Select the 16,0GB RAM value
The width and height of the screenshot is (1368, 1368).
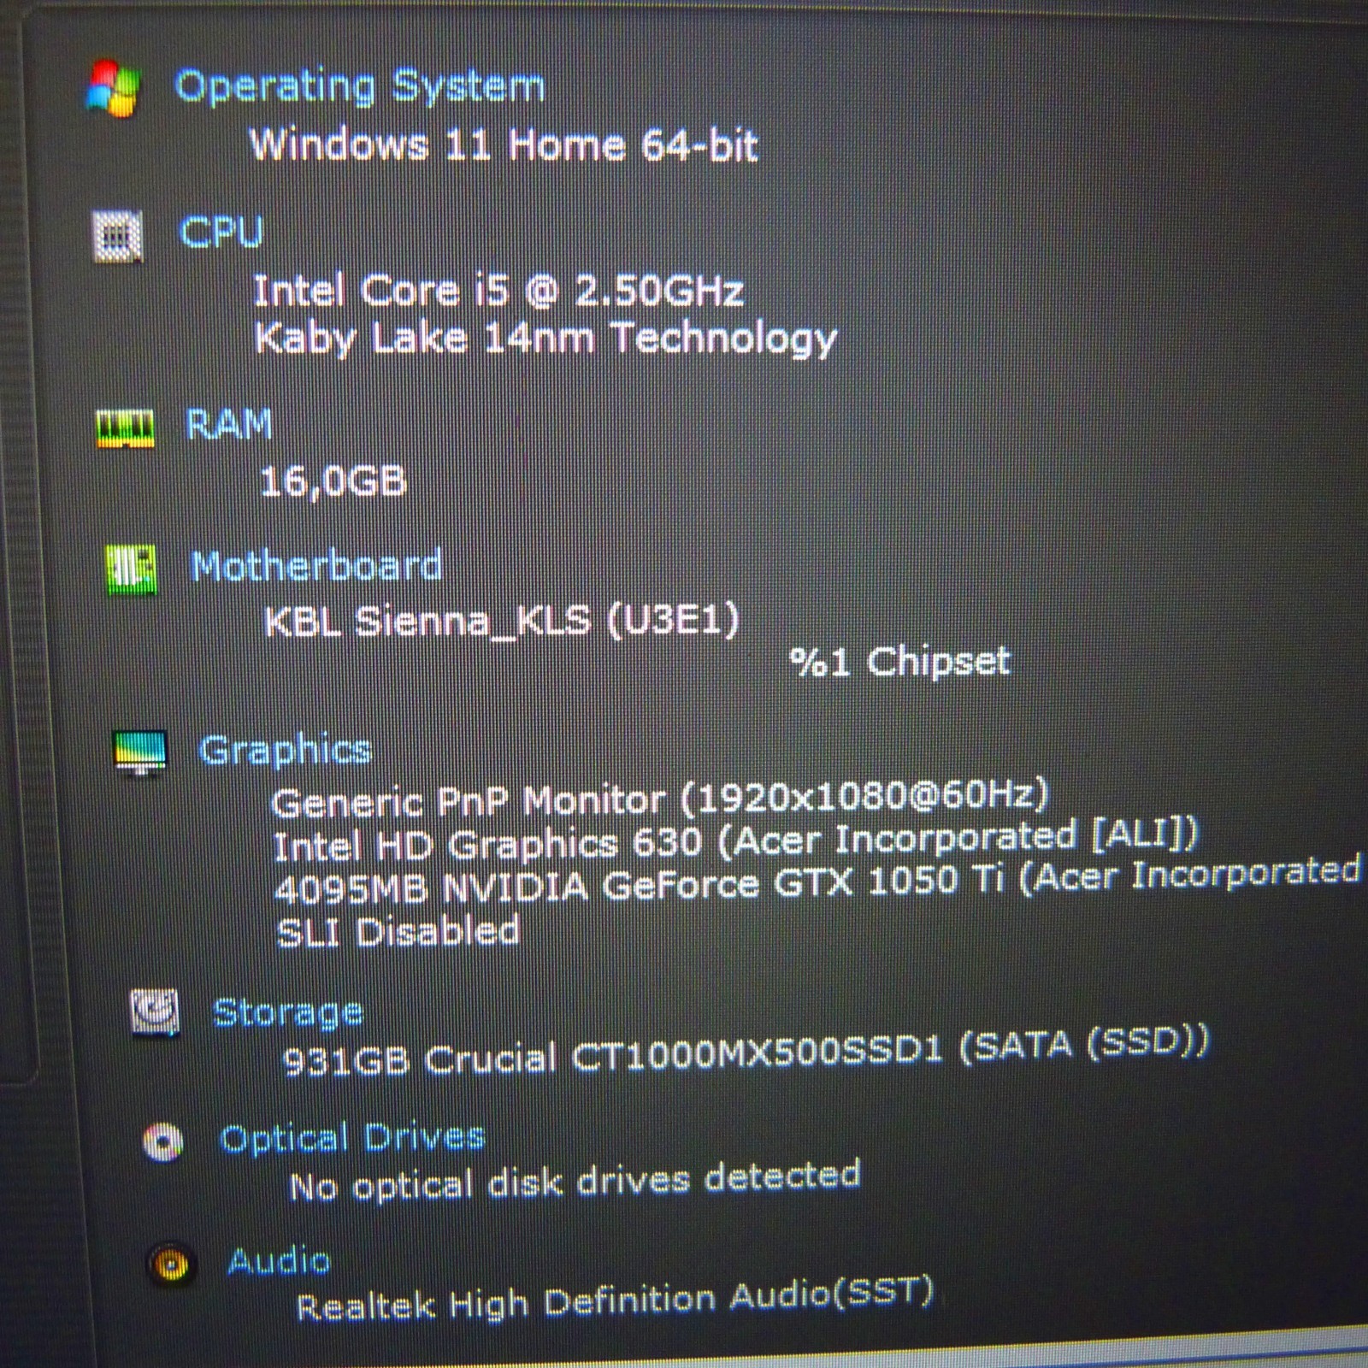click(x=333, y=481)
